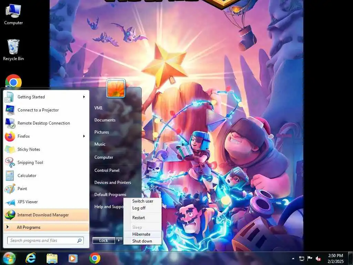353x265 pixels.
Task: Click Calculator label text
Action: pos(27,176)
